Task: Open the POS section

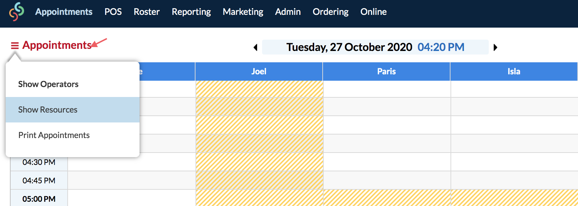Action: pyautogui.click(x=113, y=12)
